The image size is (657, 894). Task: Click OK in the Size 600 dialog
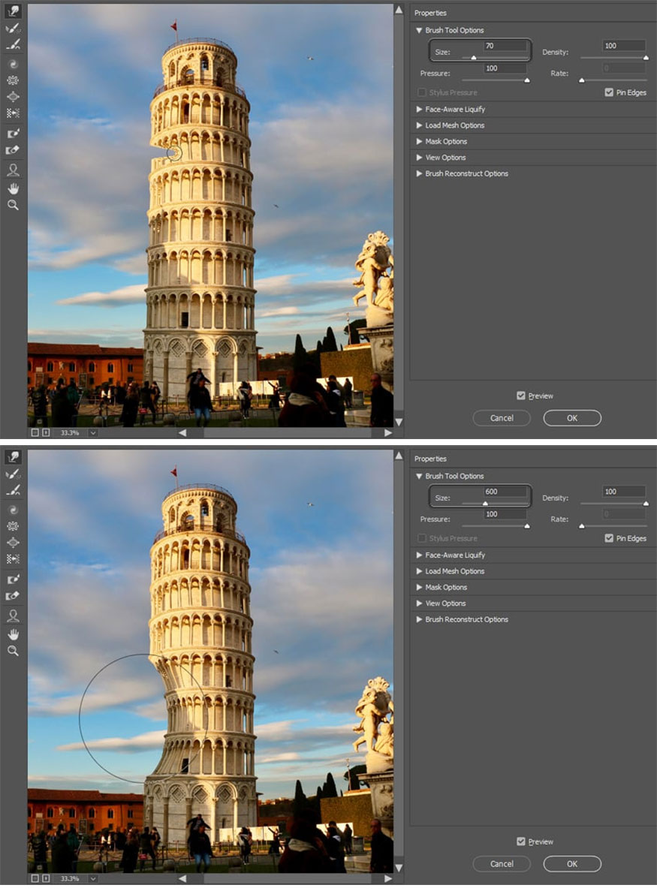click(x=572, y=864)
